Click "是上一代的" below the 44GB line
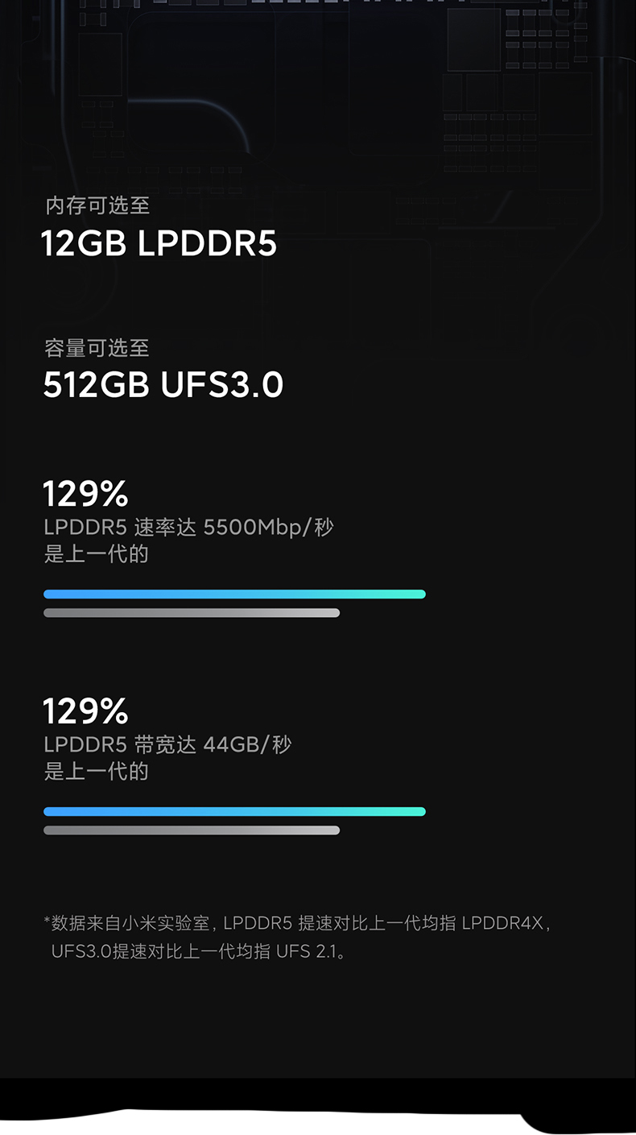 point(96,772)
